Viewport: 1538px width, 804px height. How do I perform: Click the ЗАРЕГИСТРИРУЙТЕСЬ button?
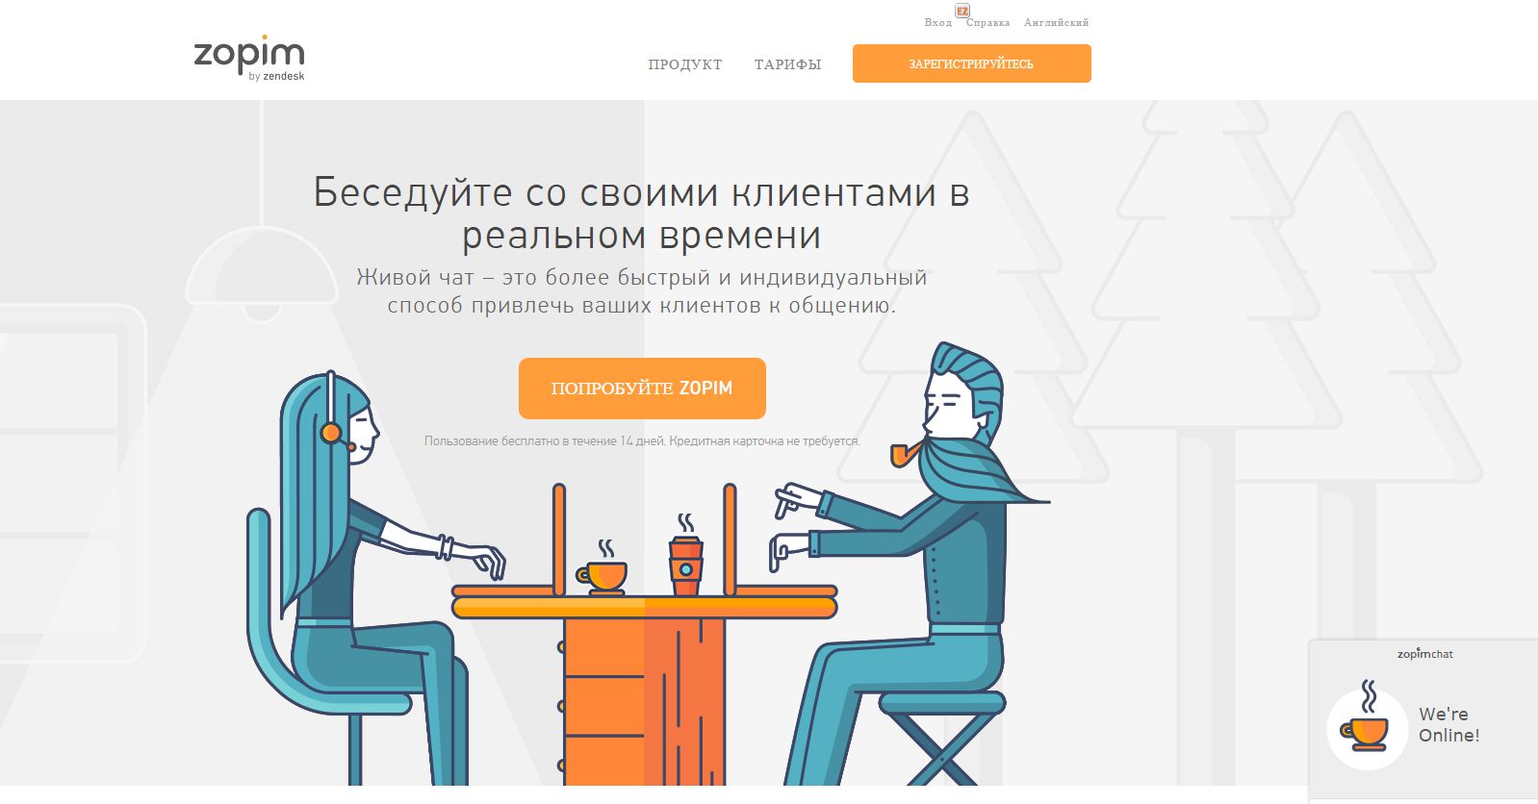tap(971, 63)
